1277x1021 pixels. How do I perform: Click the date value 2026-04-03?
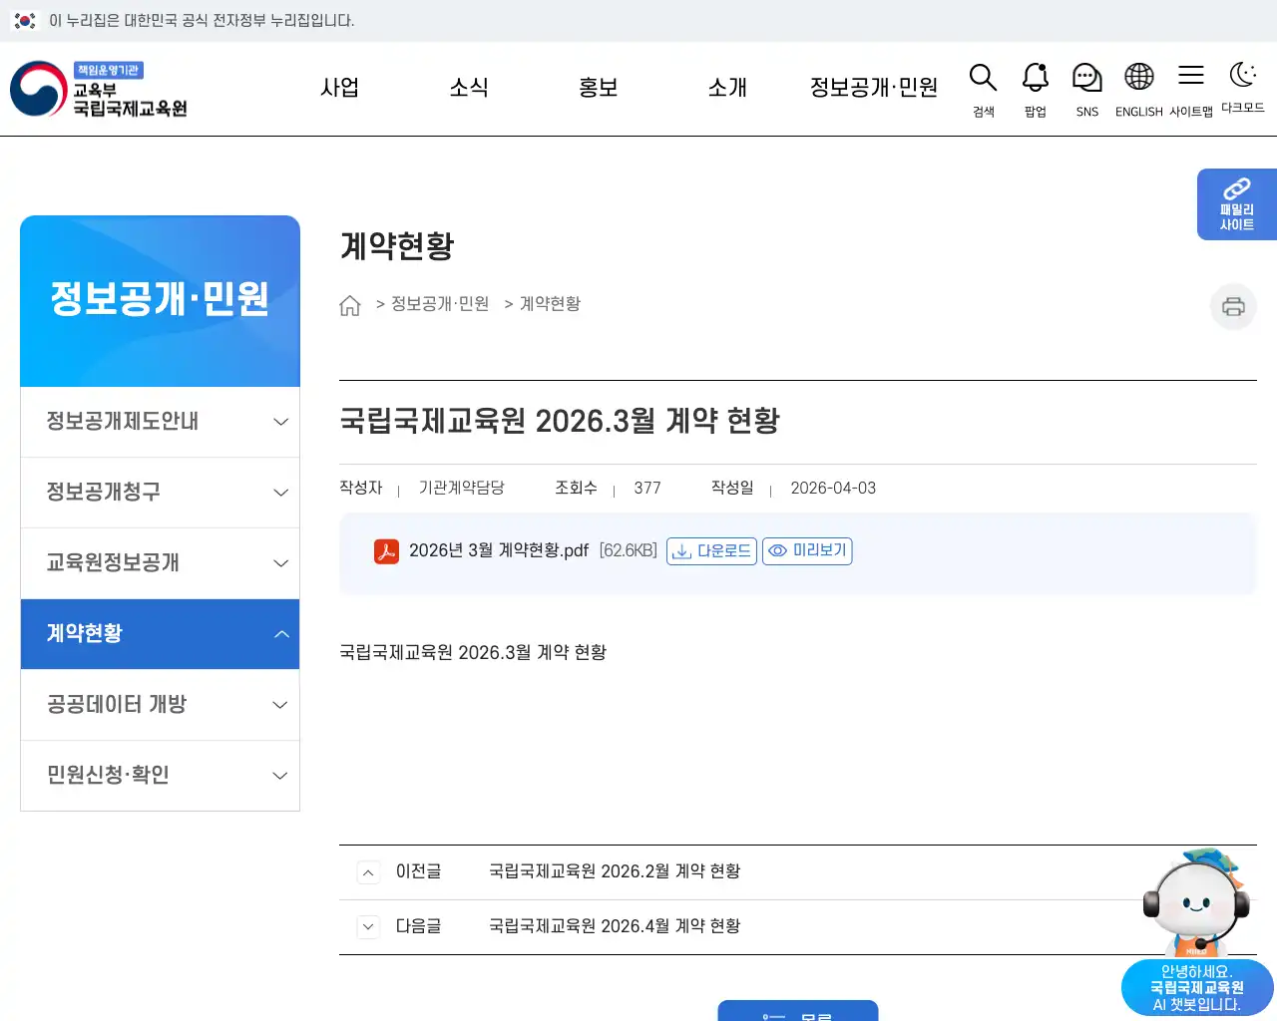(x=833, y=488)
